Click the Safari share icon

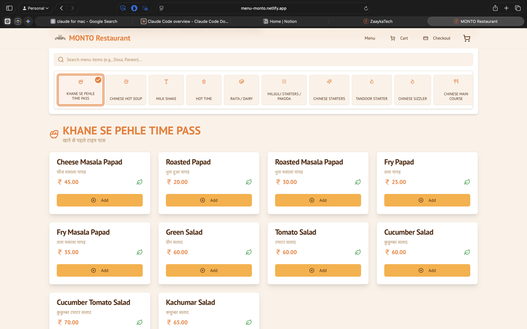tap(495, 8)
